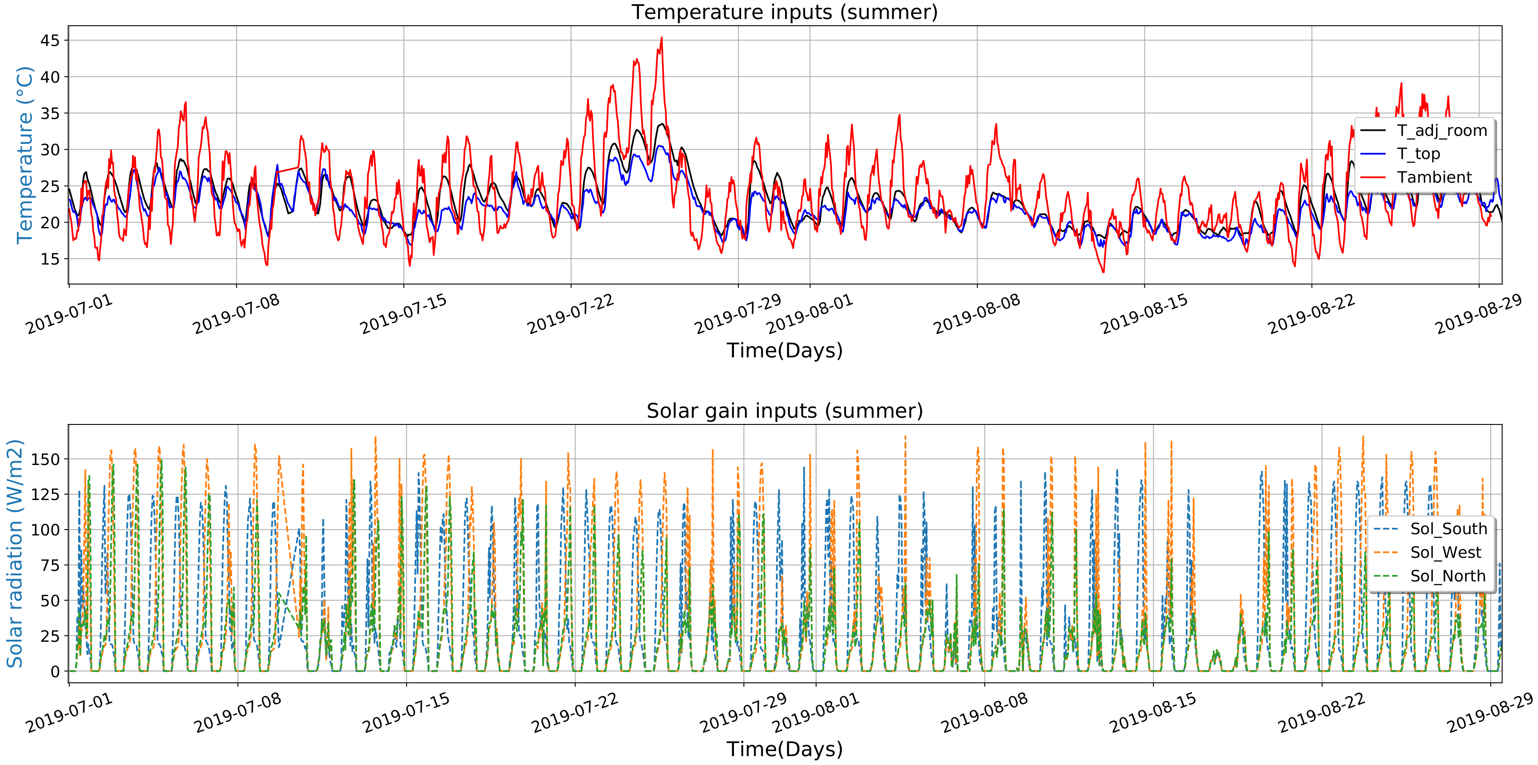Viewport: 1538px width, 765px height.
Task: Click the Sol_South legend entry
Action: (1448, 529)
